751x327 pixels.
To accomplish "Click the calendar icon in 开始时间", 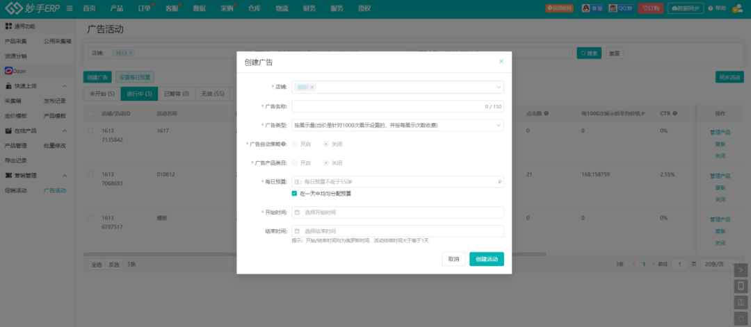I will tap(297, 212).
